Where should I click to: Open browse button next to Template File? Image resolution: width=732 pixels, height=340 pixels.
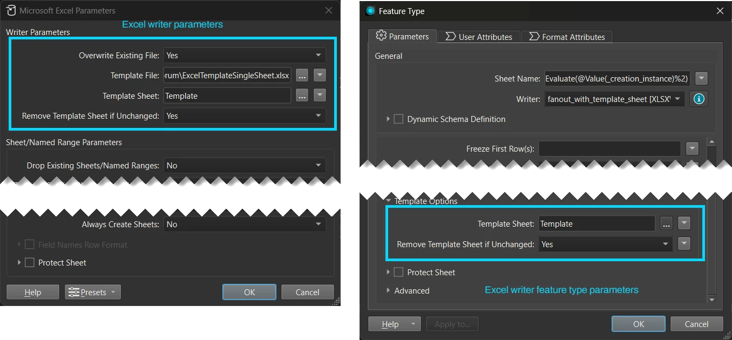[x=302, y=76]
